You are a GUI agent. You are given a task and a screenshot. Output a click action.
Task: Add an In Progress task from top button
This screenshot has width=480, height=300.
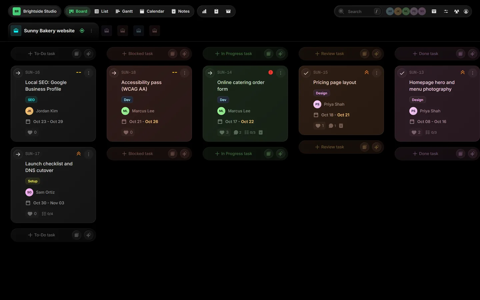[233, 54]
